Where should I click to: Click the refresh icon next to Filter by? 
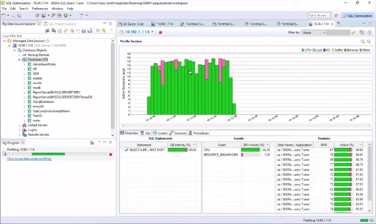point(353,33)
